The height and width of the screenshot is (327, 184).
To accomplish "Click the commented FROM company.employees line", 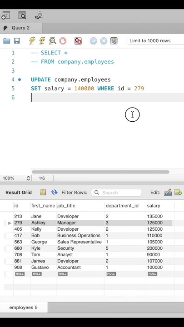I will [x=72, y=62].
